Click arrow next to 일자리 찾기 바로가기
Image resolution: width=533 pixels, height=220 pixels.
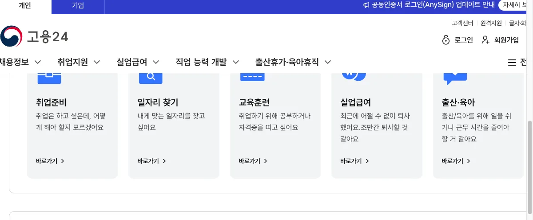(164, 161)
